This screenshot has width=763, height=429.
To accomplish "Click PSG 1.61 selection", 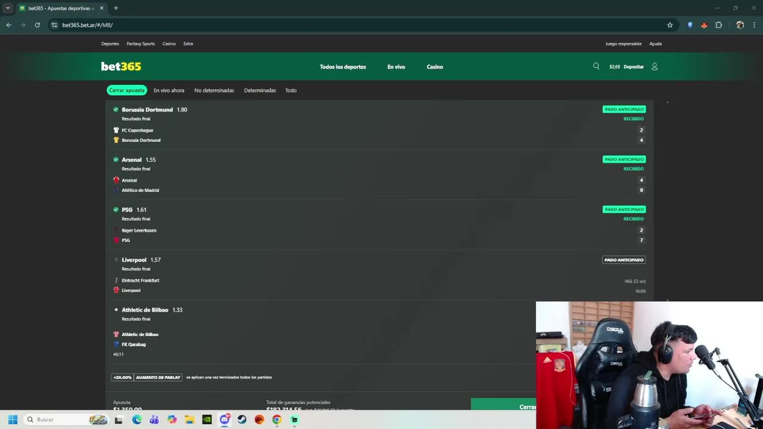I will pyautogui.click(x=134, y=210).
